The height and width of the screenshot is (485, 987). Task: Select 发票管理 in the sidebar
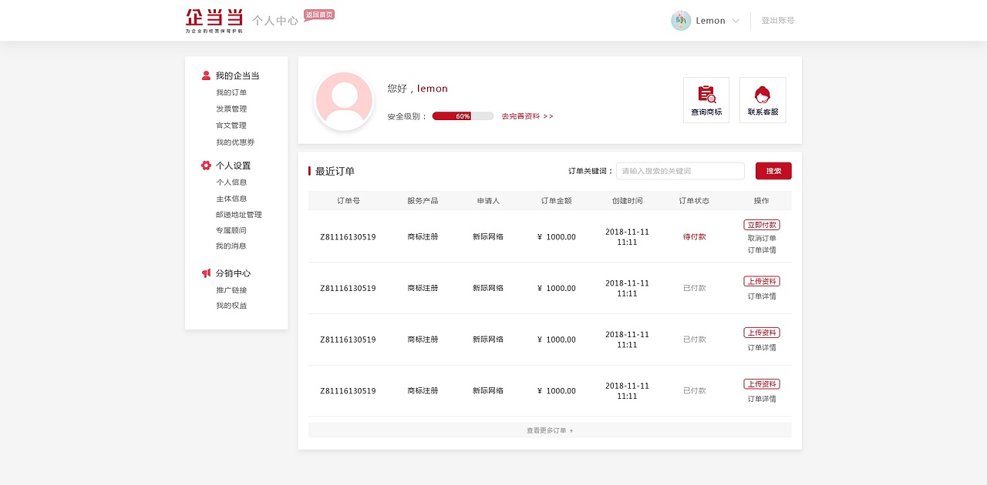point(231,109)
